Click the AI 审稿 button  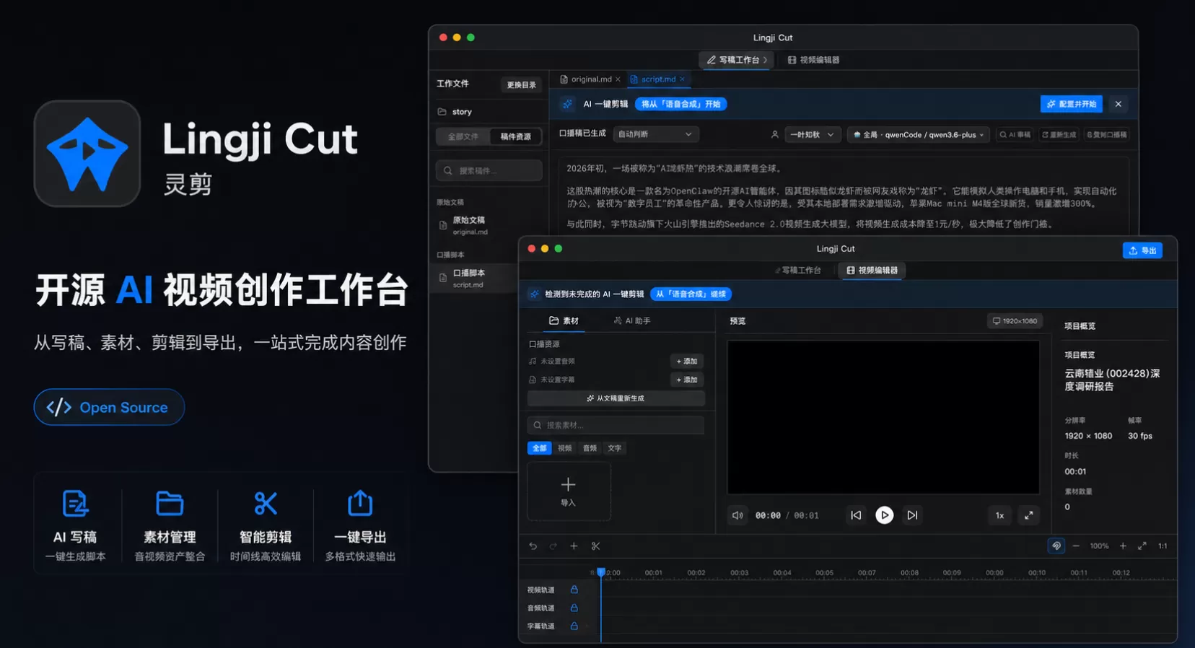[1015, 134]
